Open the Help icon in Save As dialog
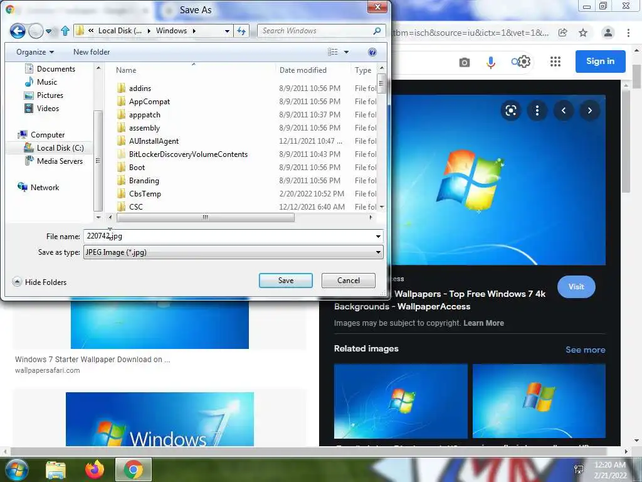 [372, 52]
